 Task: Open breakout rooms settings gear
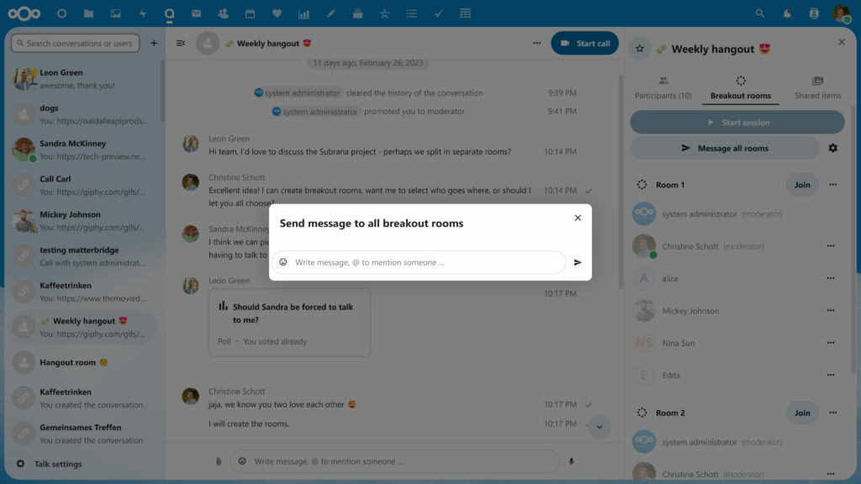[832, 148]
